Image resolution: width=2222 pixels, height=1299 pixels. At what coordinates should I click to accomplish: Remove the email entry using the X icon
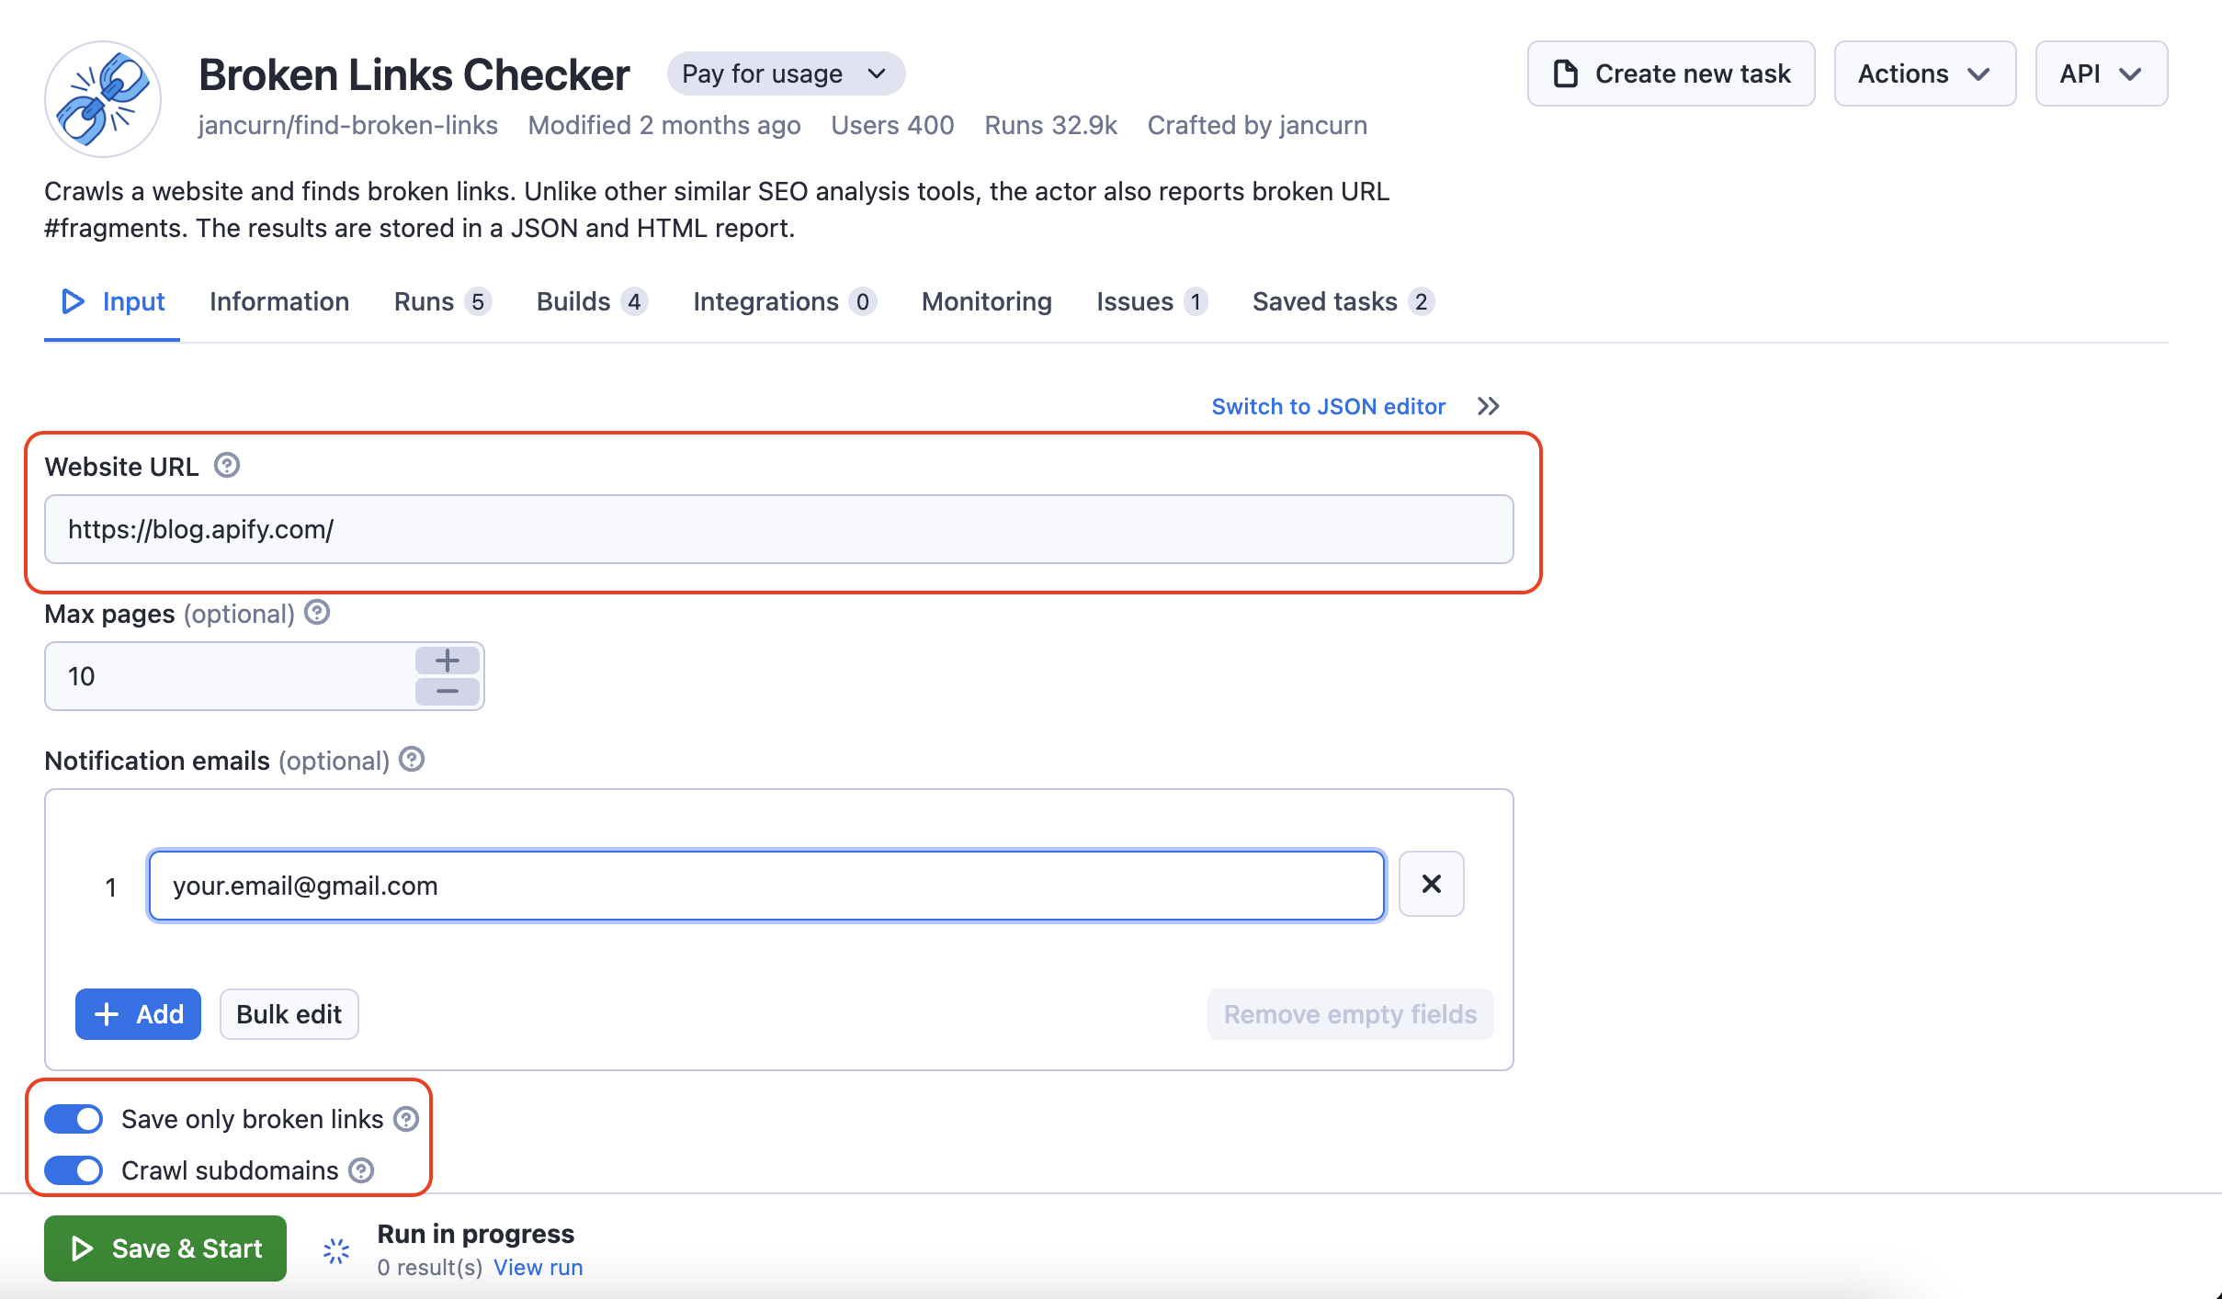pos(1430,884)
